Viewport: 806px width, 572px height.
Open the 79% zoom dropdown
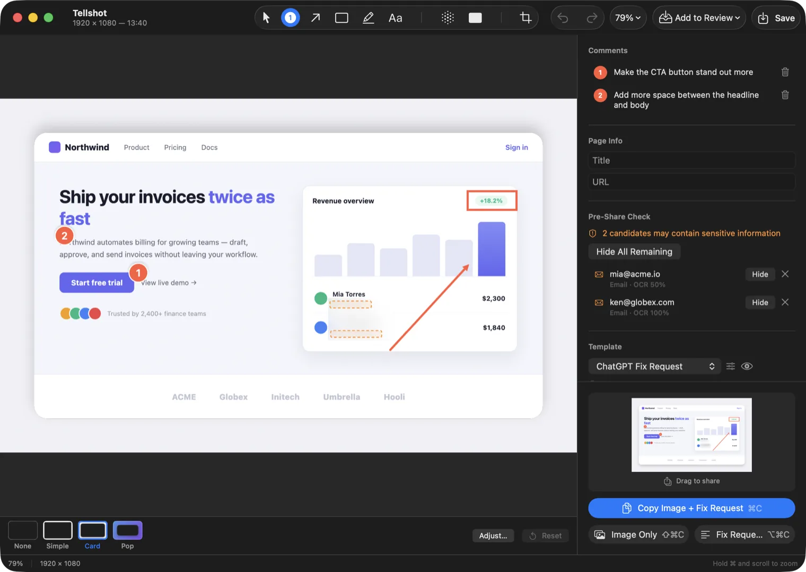pyautogui.click(x=628, y=18)
